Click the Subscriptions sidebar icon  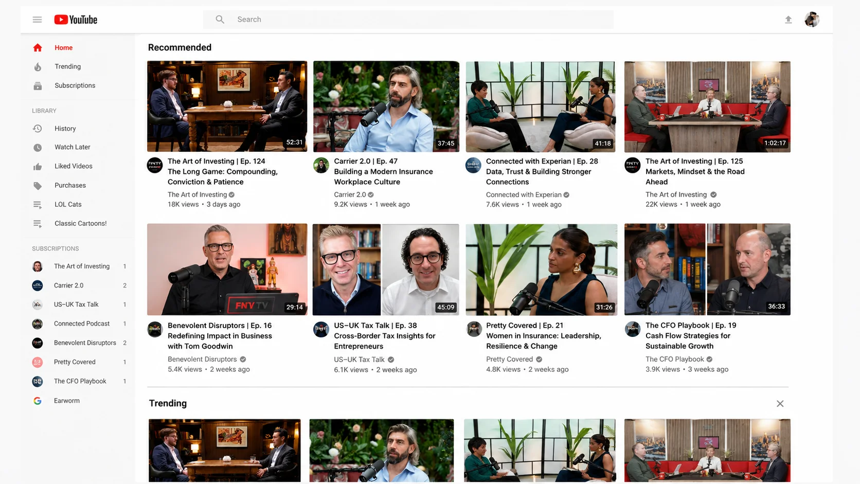click(x=38, y=86)
